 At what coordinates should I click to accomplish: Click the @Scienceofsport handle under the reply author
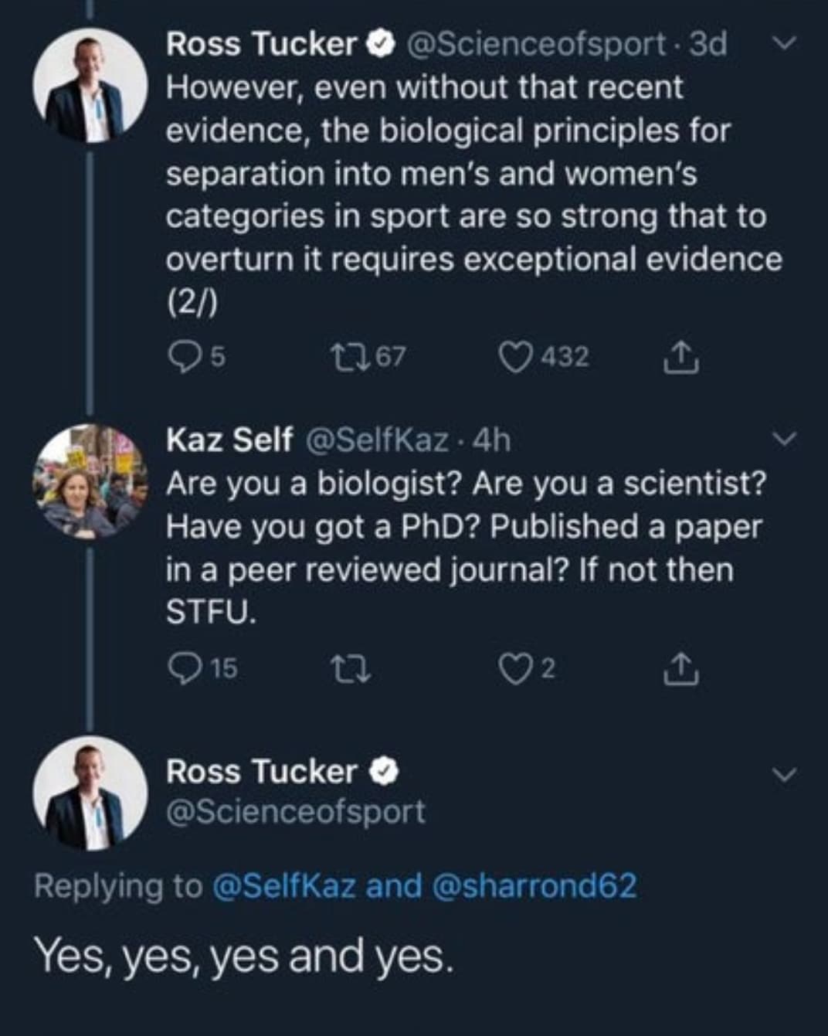click(296, 811)
